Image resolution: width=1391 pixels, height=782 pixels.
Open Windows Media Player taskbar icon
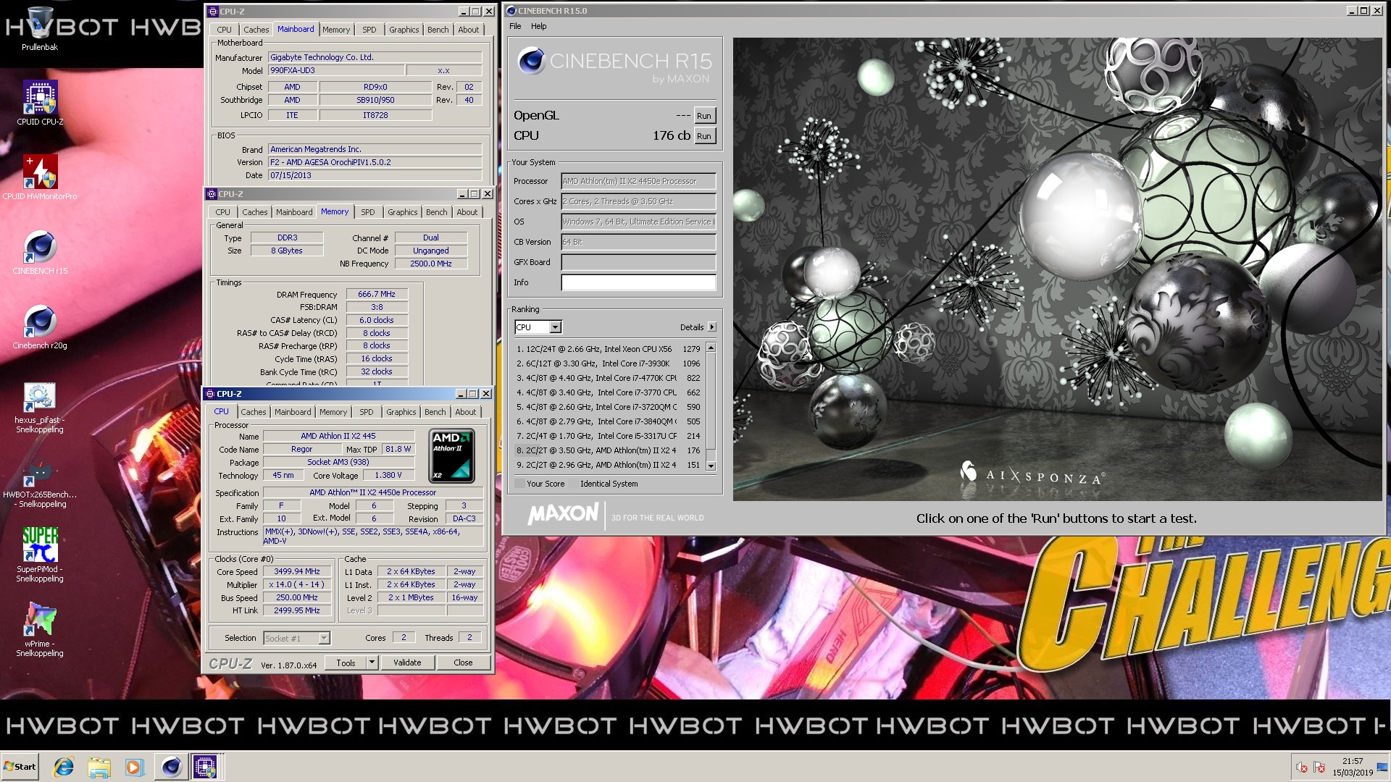tap(134, 767)
